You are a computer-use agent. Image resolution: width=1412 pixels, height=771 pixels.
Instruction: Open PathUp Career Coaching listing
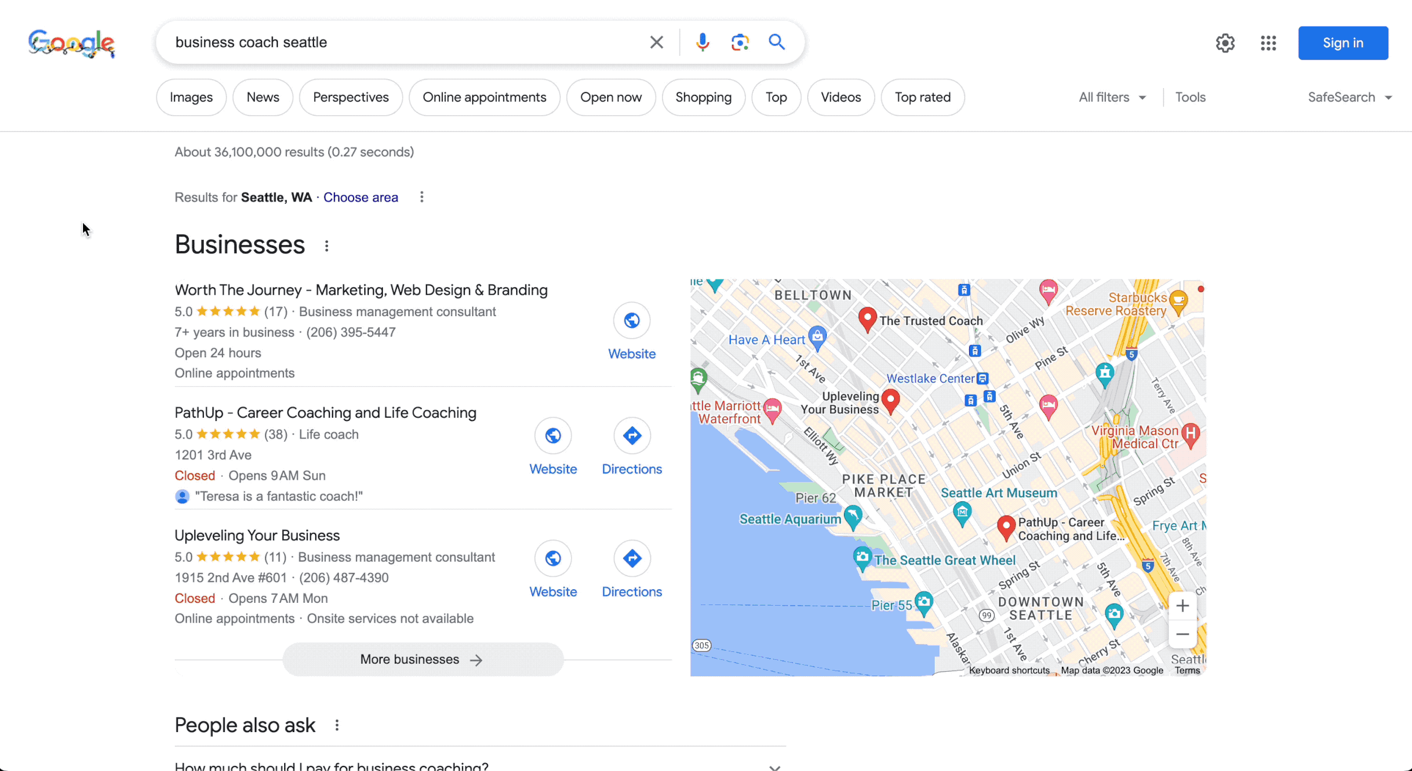point(325,413)
